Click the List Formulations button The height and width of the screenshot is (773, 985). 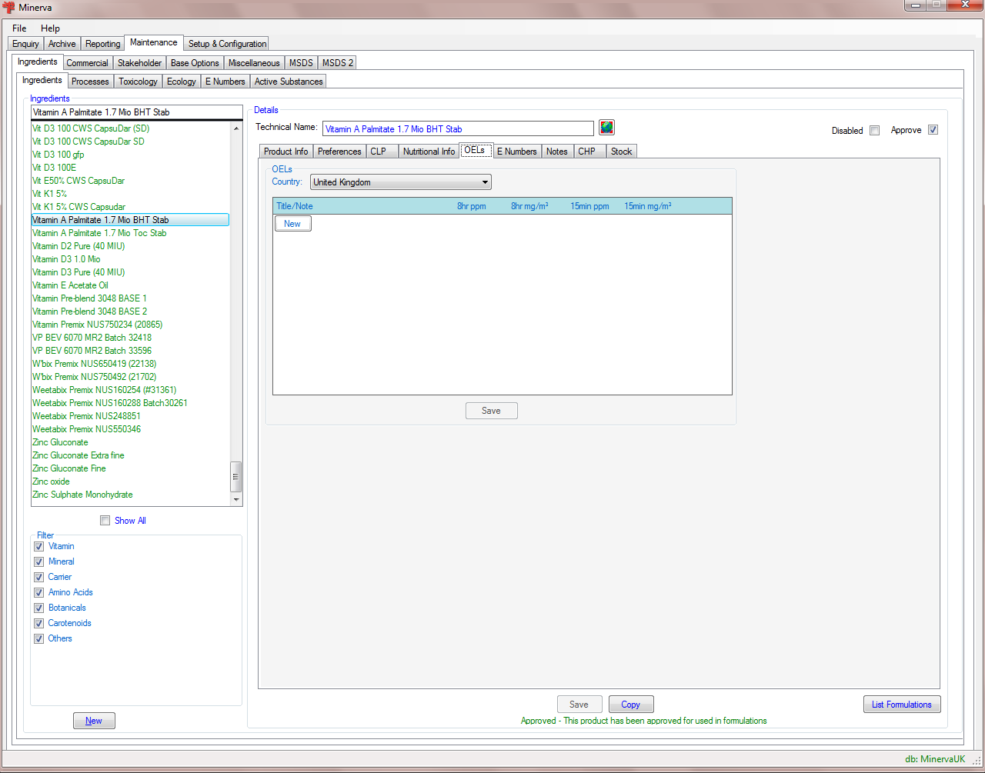point(901,705)
